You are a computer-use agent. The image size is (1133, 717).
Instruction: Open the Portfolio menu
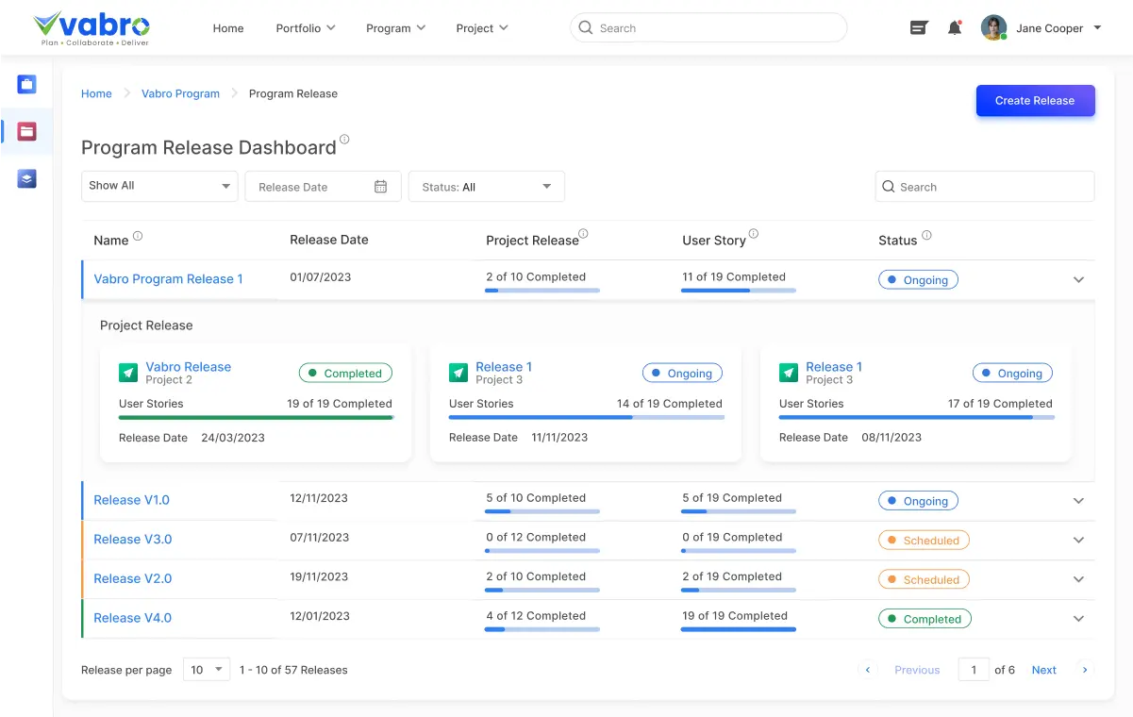point(305,28)
